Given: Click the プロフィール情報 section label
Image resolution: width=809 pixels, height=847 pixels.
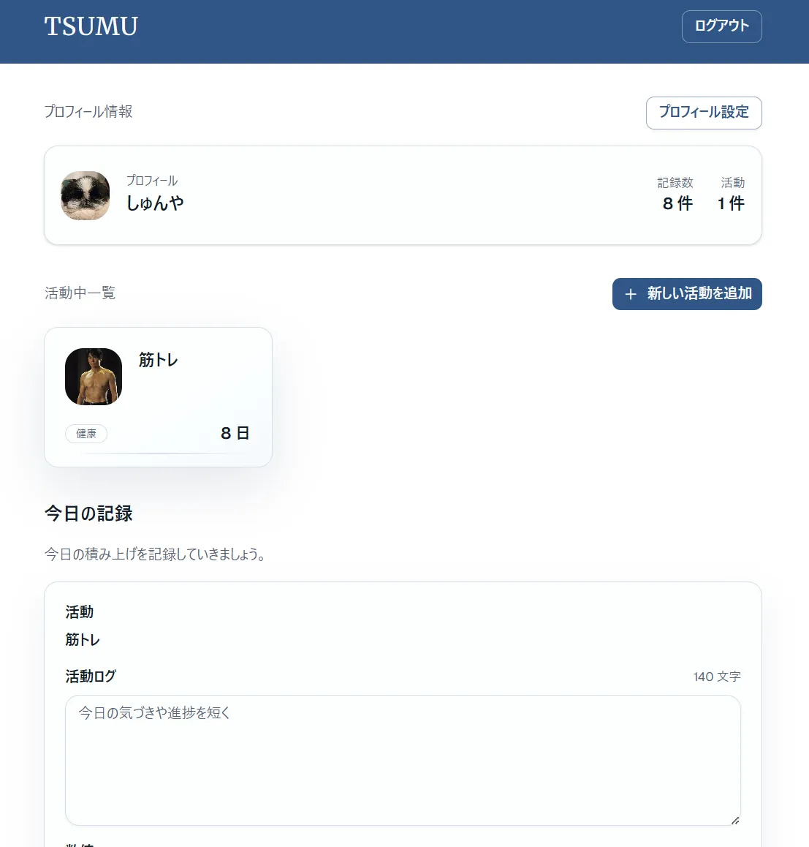Looking at the screenshot, I should (88, 112).
